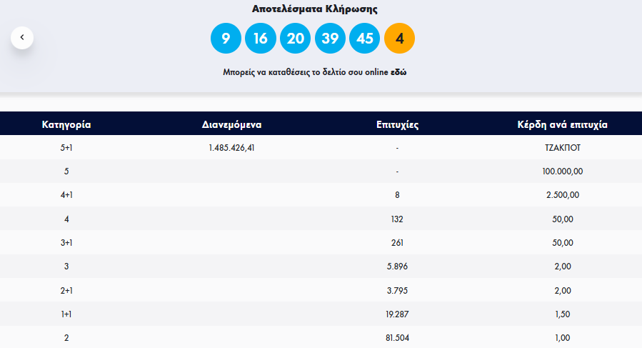Click the back arrow button
This screenshot has width=642, height=348.
(x=22, y=37)
